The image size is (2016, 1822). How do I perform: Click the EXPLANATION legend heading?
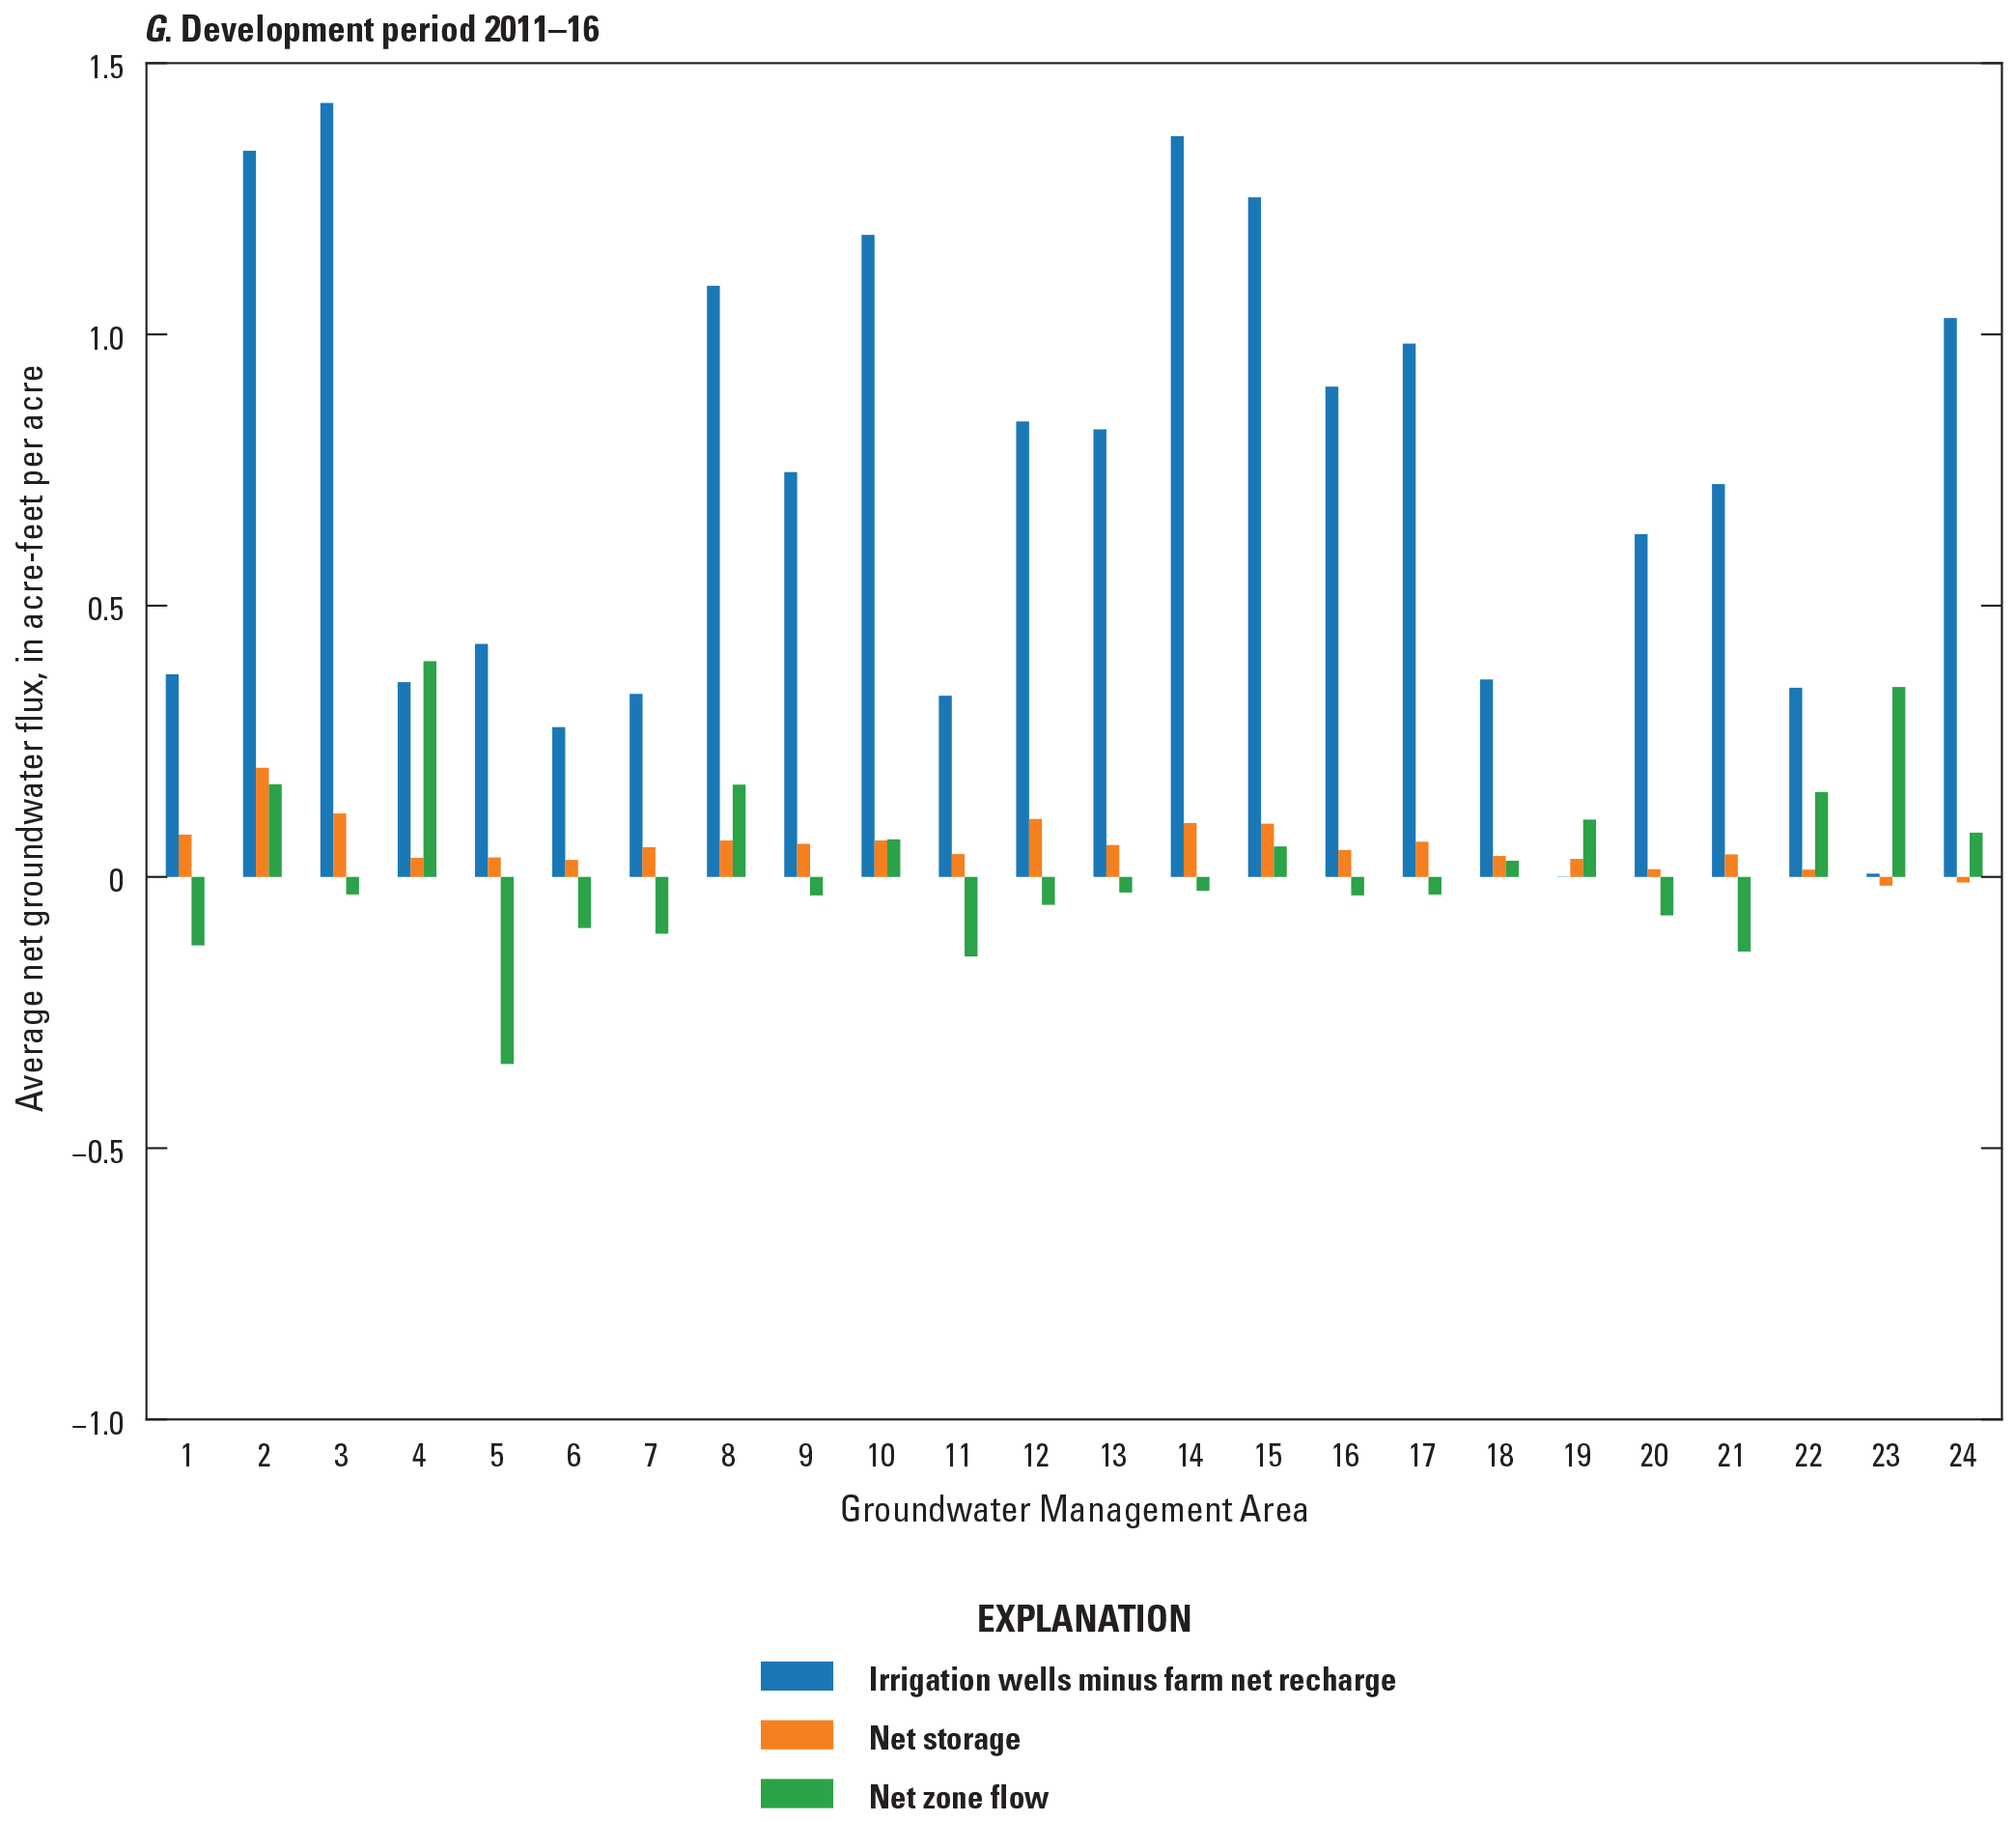tap(1083, 1619)
